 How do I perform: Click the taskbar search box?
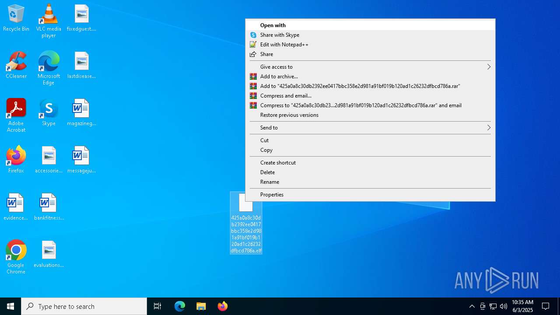click(84, 306)
